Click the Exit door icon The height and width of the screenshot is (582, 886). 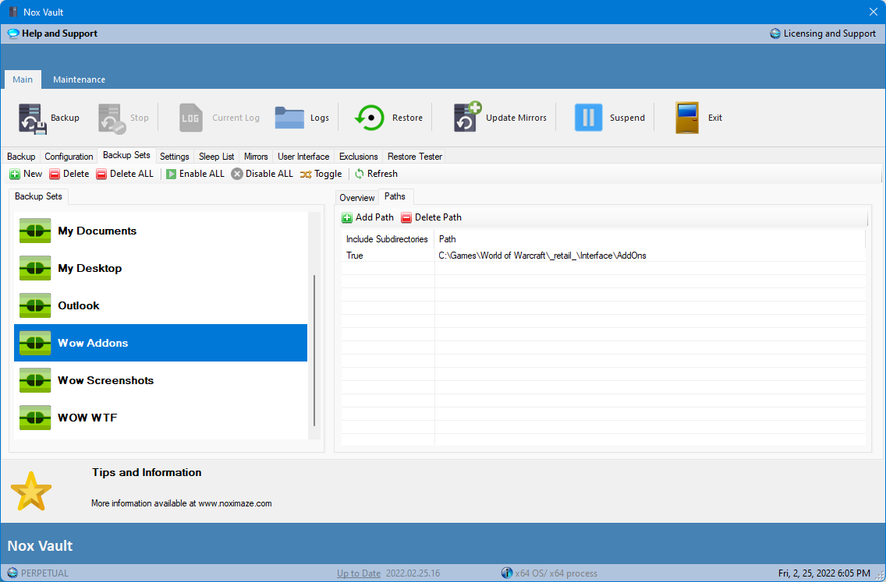[687, 118]
